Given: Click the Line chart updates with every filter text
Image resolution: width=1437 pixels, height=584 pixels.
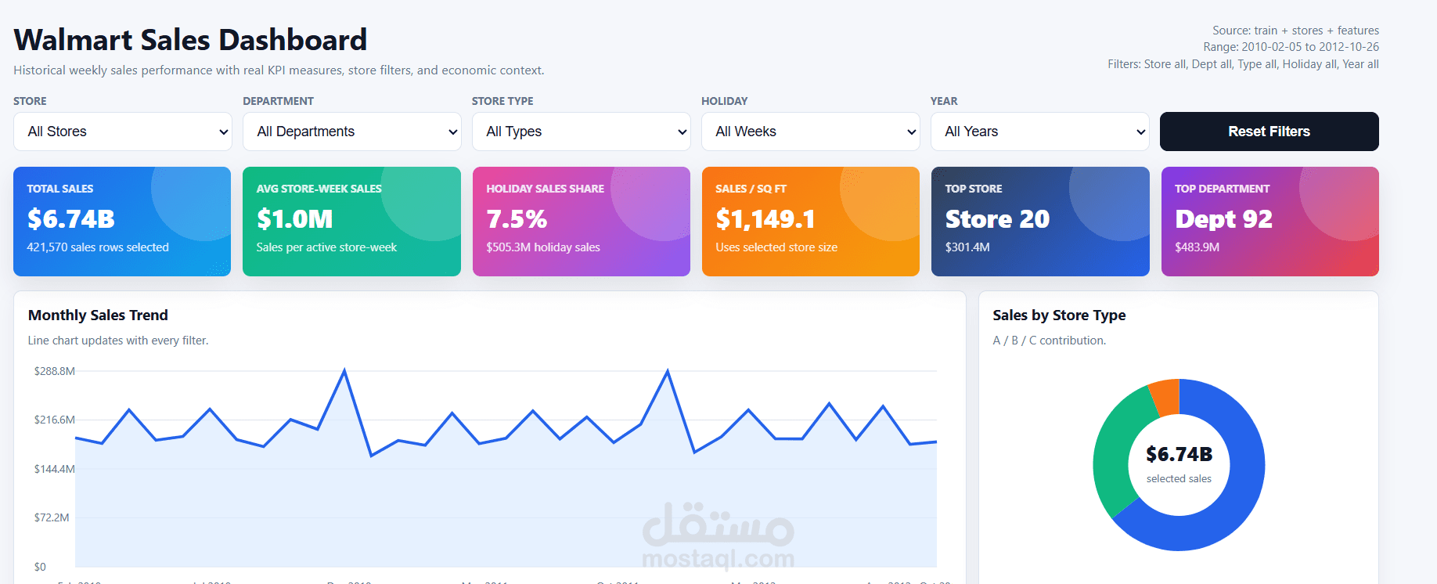Looking at the screenshot, I should click(118, 341).
